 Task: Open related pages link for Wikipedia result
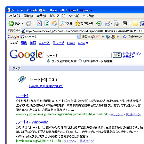tap(87, 141)
